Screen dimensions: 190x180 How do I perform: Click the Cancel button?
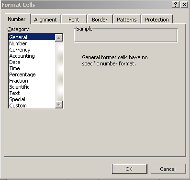[x=168, y=169]
